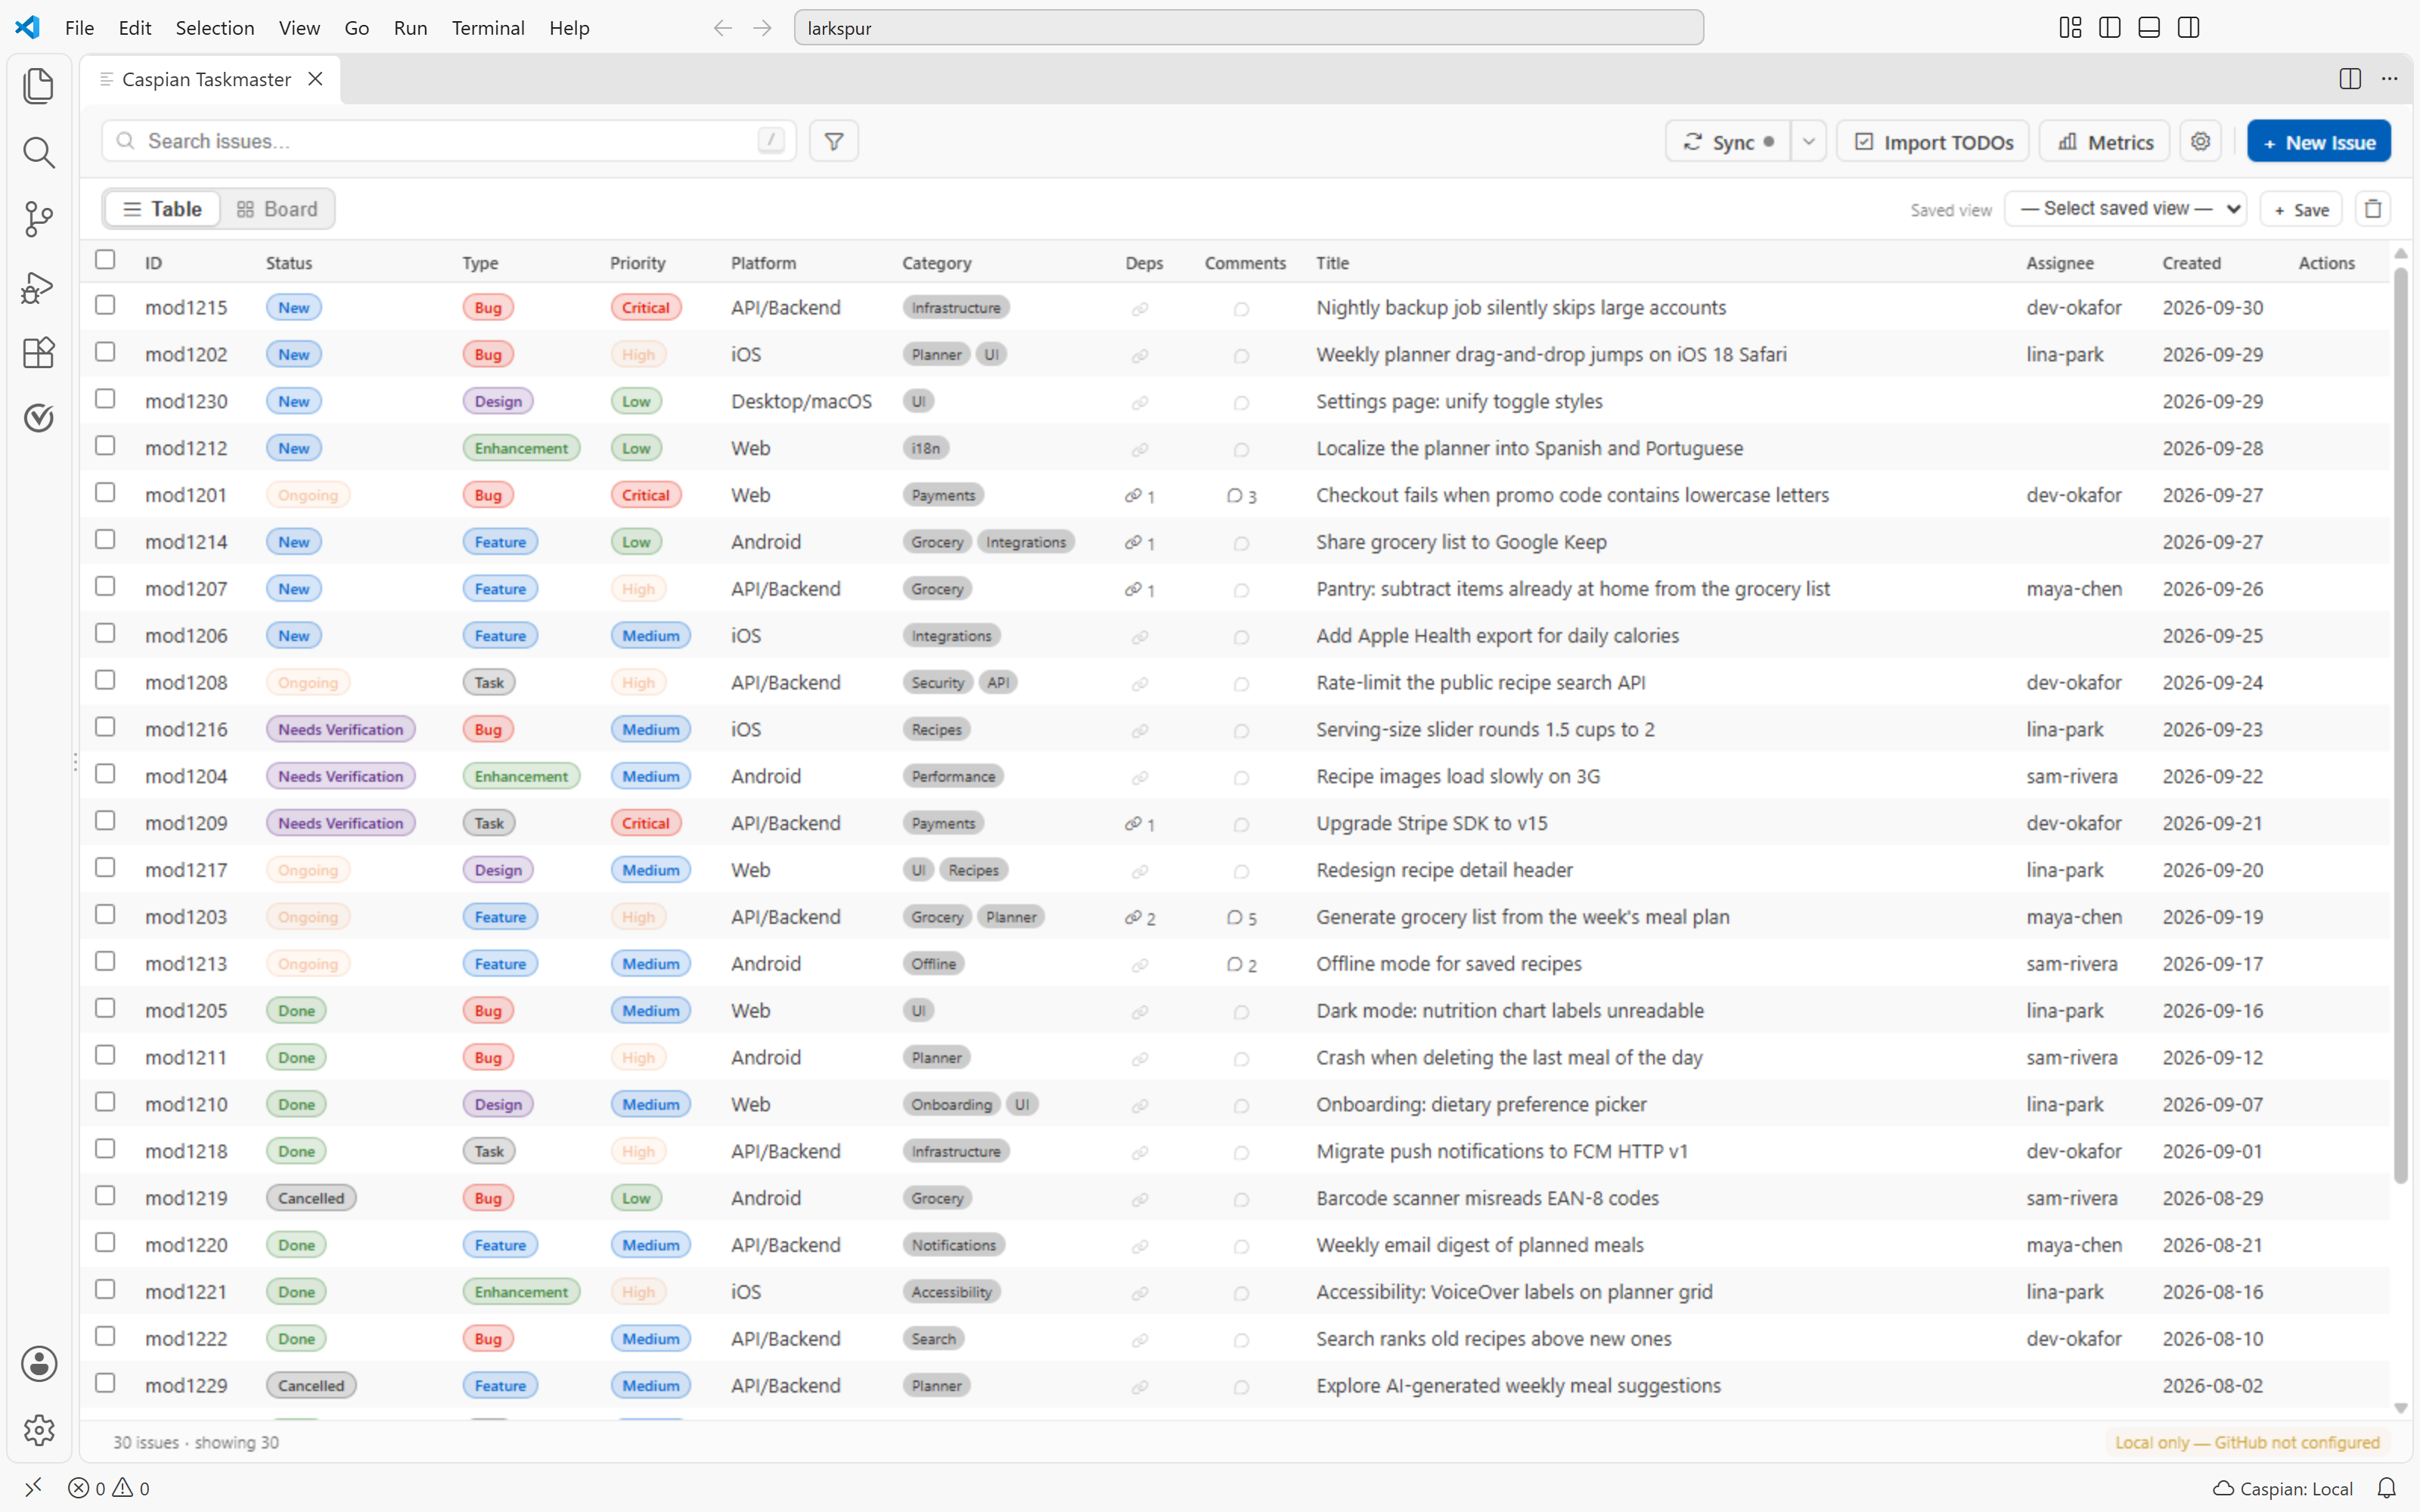Viewport: 2420px width, 1512px height.
Task: Delete saved view trash icon
Action: tap(2373, 209)
